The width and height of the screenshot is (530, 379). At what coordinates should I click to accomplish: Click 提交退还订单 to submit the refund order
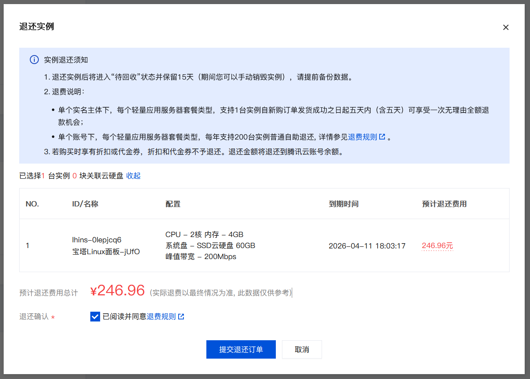[x=241, y=349]
